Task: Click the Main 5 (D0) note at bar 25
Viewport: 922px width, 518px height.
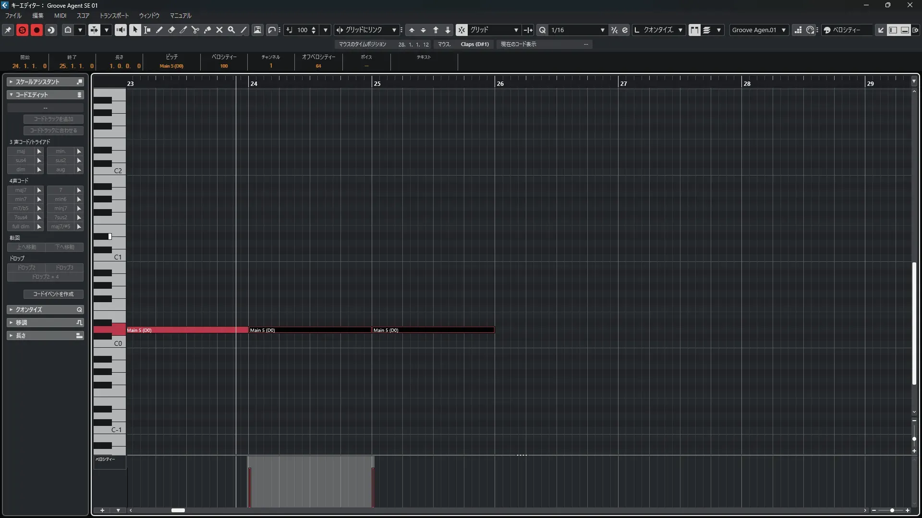Action: (433, 330)
